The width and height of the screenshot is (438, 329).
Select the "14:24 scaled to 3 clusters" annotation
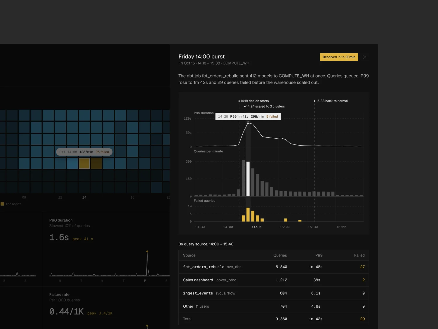(x=265, y=106)
